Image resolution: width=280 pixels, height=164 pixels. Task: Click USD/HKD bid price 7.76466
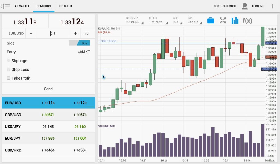pos(48,150)
